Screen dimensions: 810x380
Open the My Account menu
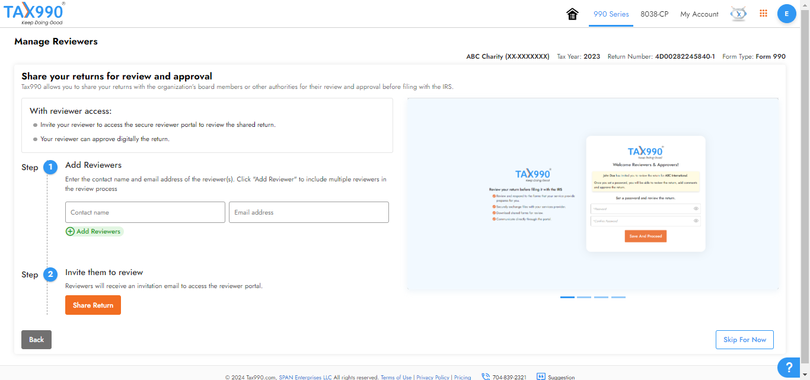tap(699, 14)
